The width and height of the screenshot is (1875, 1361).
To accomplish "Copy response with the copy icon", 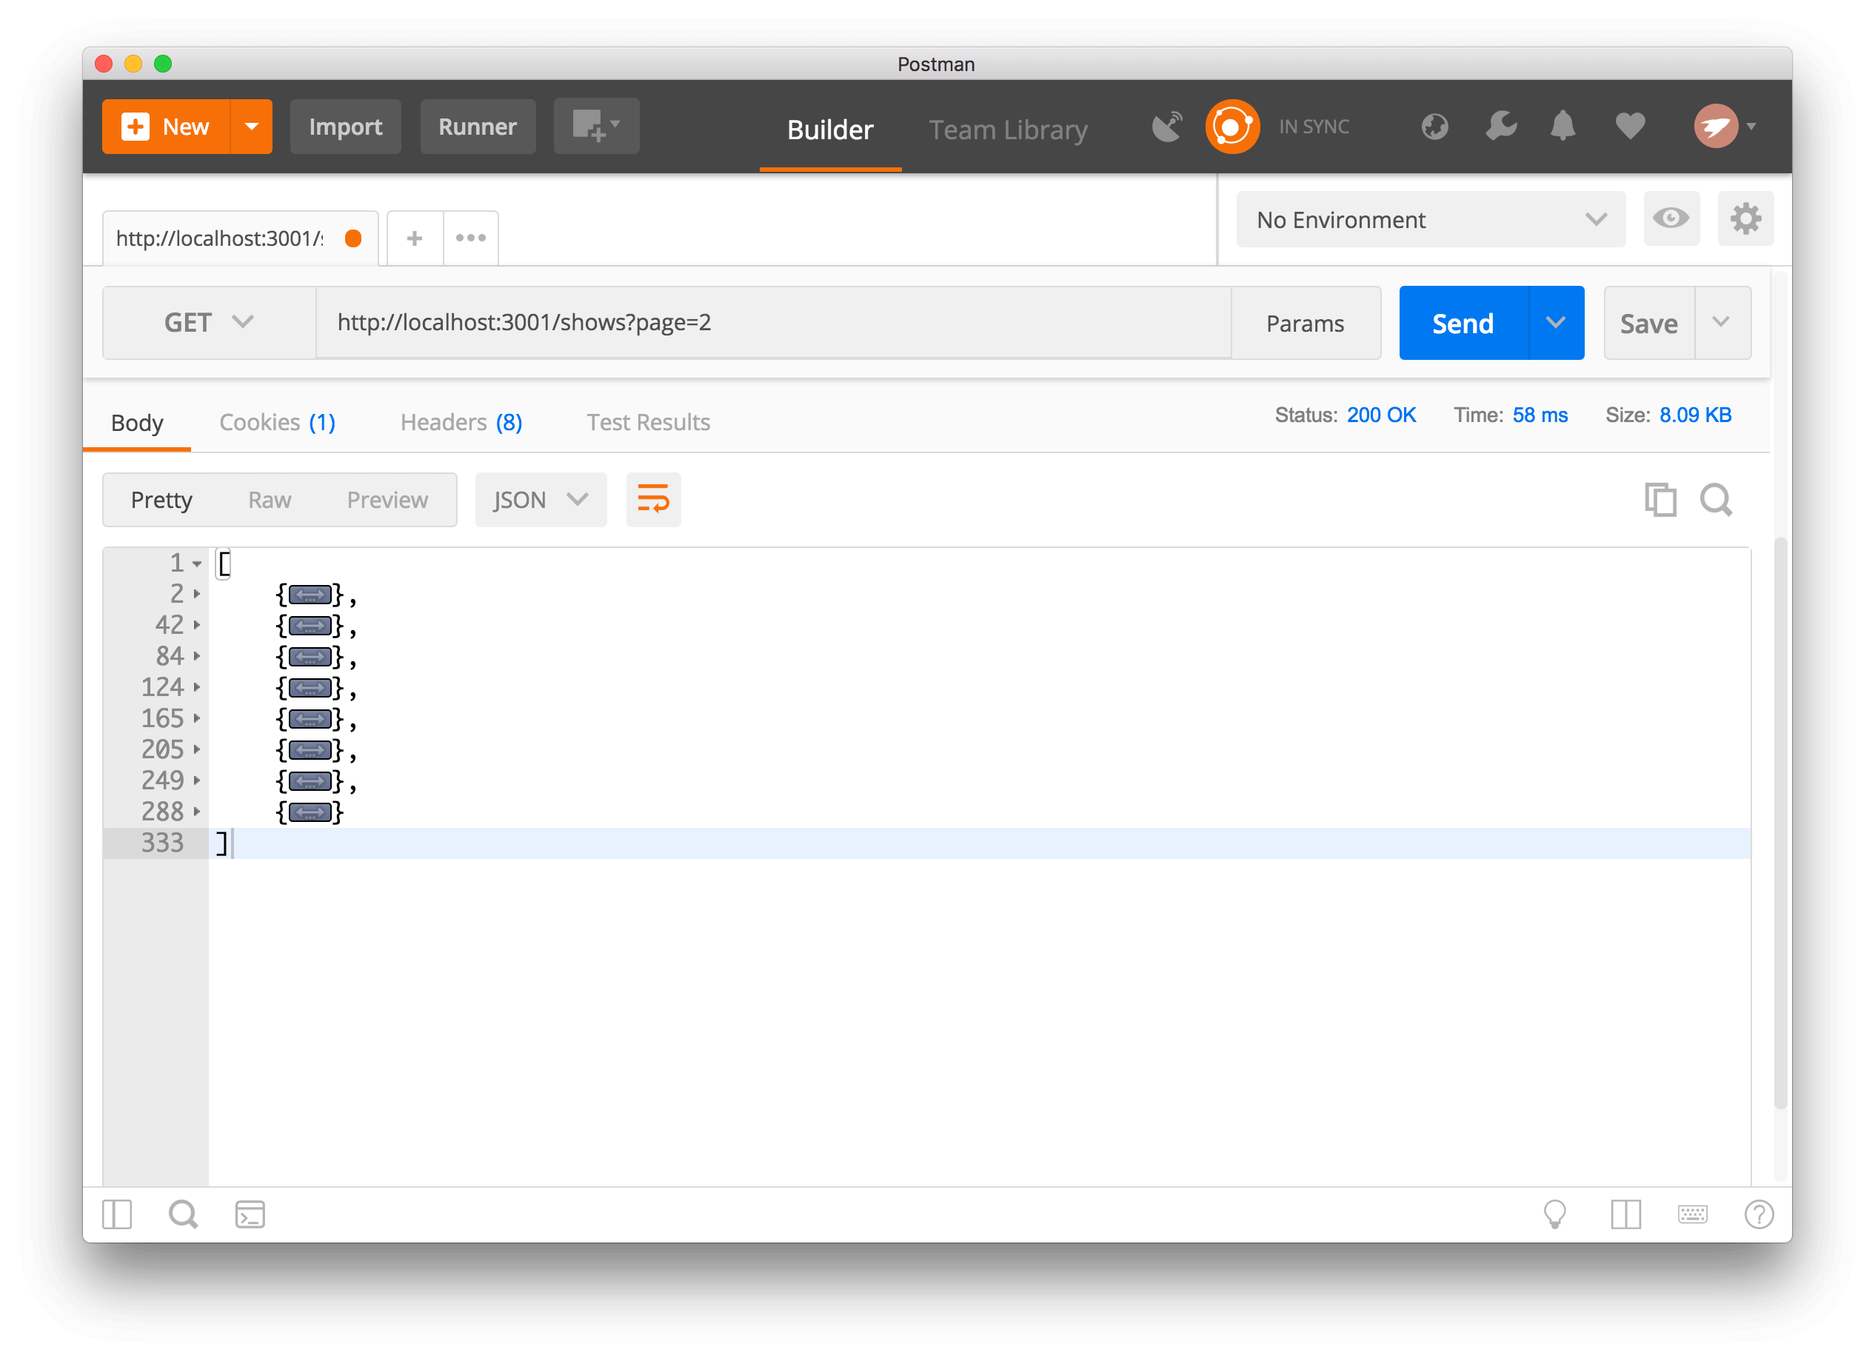I will point(1660,499).
